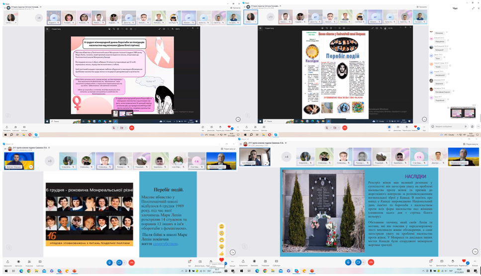Click the message input field in Chat panel

pyautogui.click(x=448, y=126)
